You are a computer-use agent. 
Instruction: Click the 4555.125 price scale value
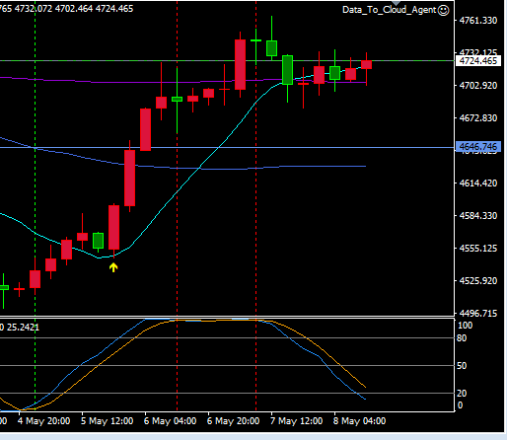[478, 249]
